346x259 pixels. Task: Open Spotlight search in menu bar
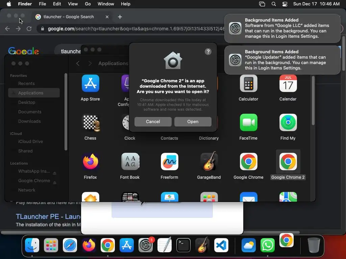tap(274, 4)
